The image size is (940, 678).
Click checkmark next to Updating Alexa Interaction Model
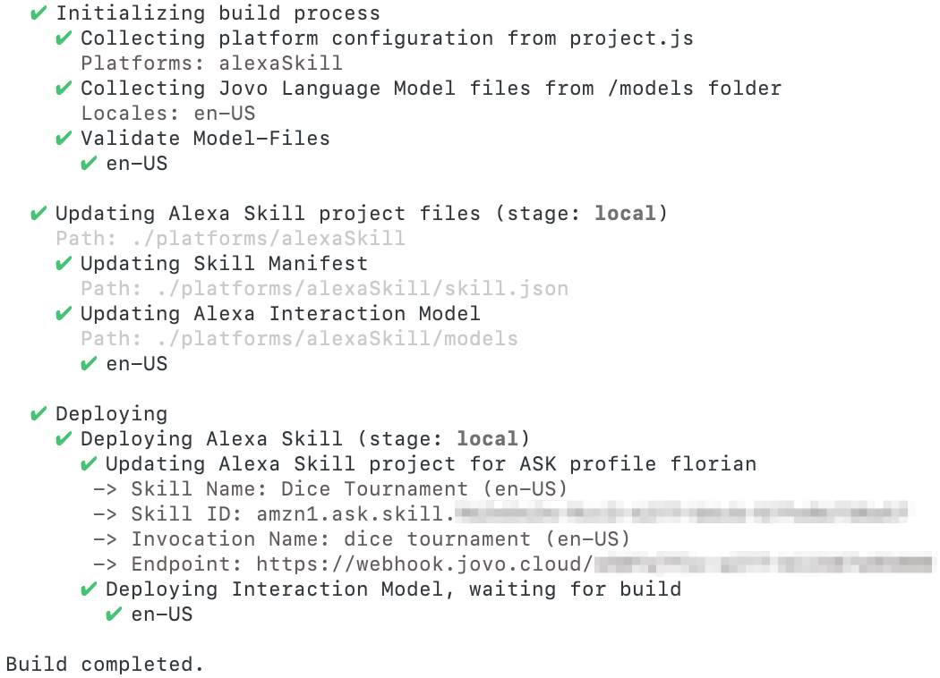click(x=64, y=314)
